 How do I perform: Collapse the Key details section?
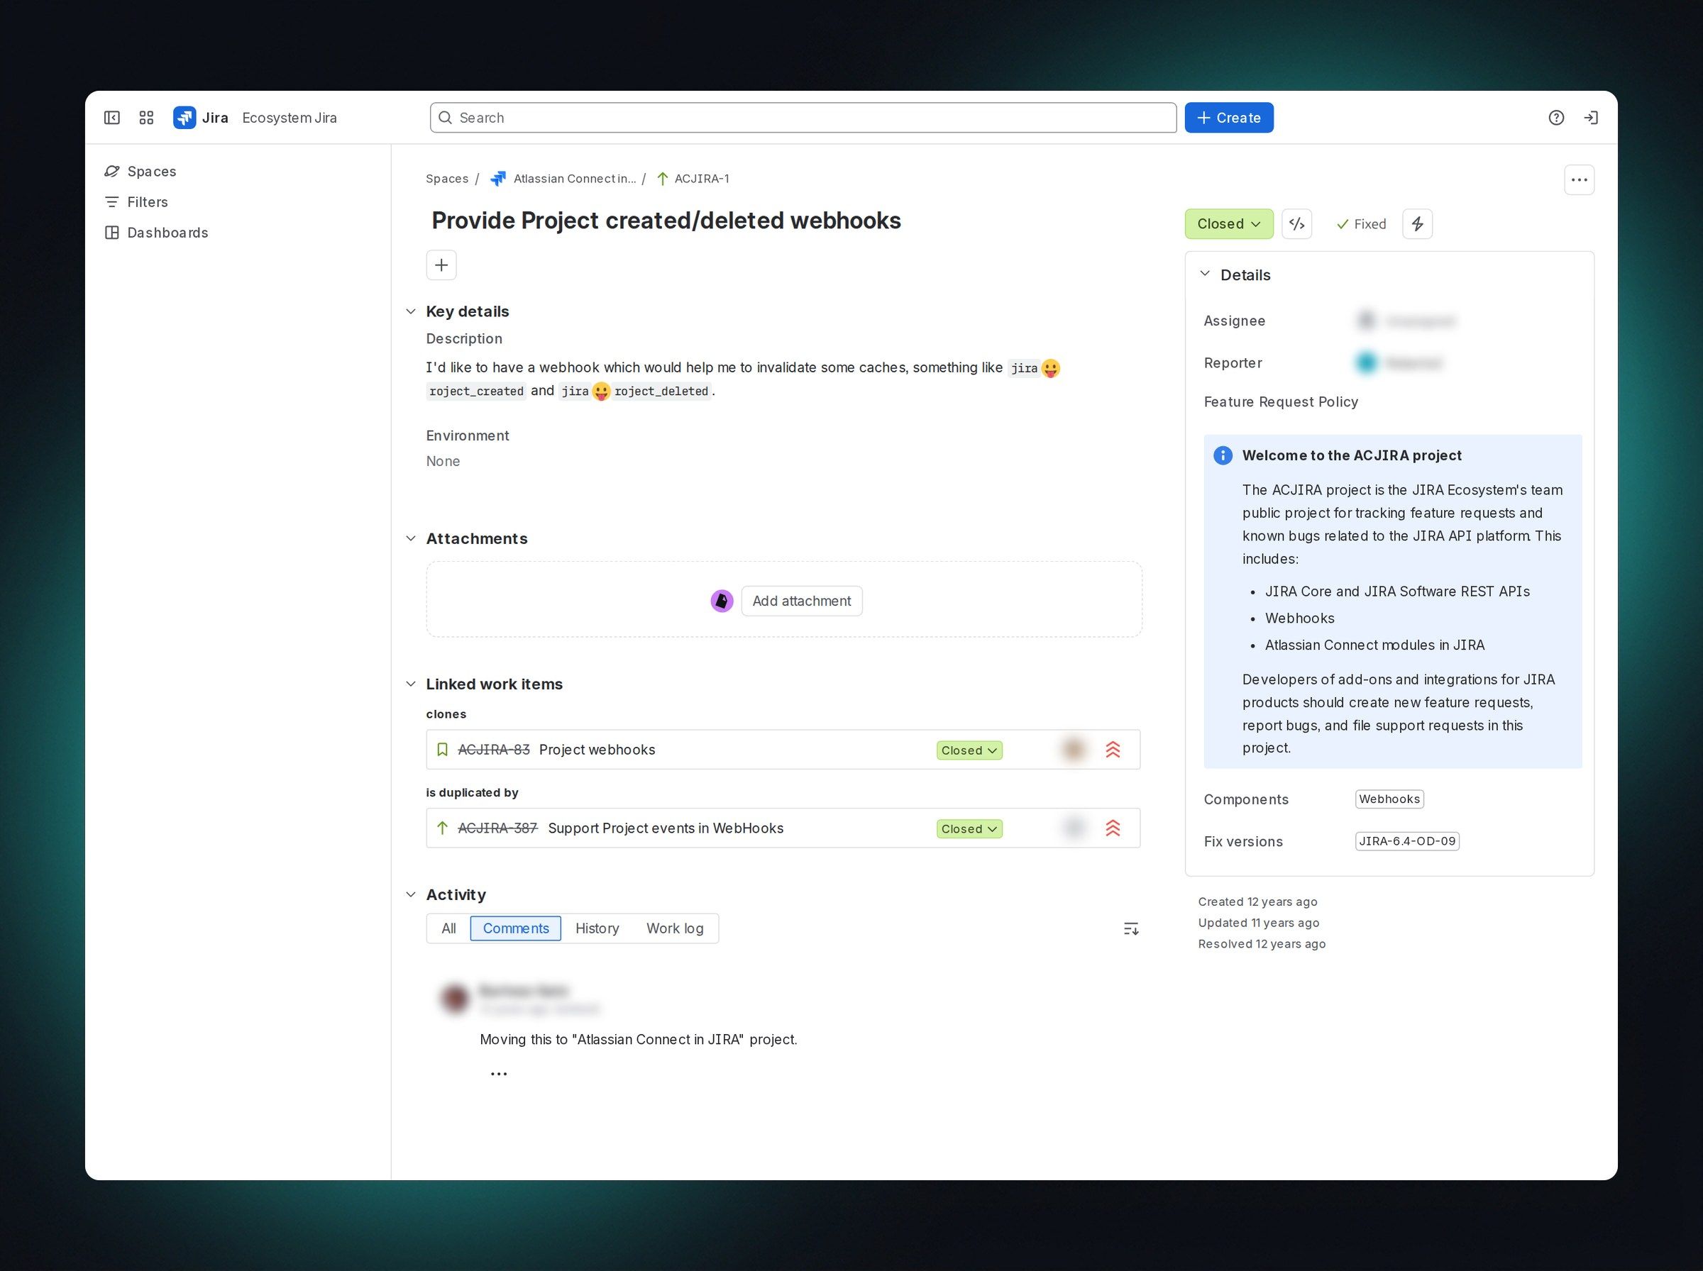pyautogui.click(x=411, y=311)
